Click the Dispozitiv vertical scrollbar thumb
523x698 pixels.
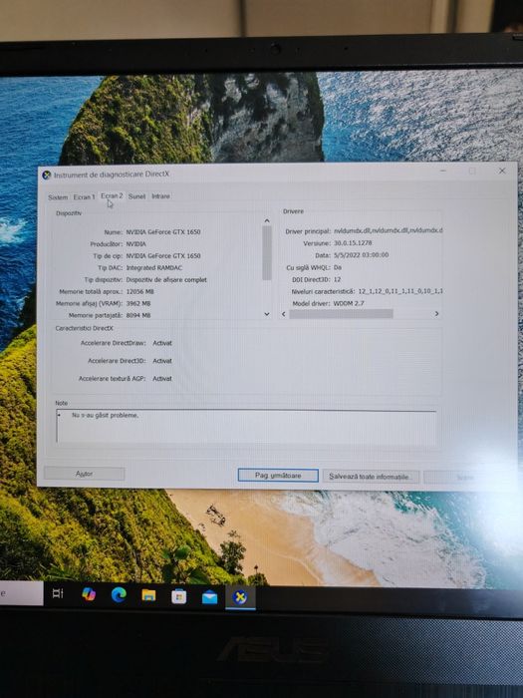[x=267, y=253]
